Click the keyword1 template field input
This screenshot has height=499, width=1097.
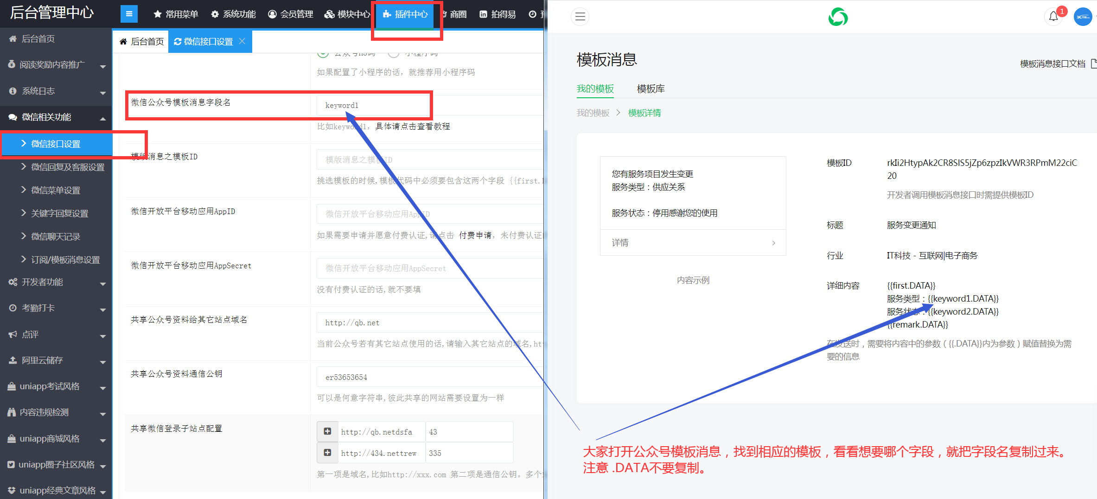tap(373, 106)
